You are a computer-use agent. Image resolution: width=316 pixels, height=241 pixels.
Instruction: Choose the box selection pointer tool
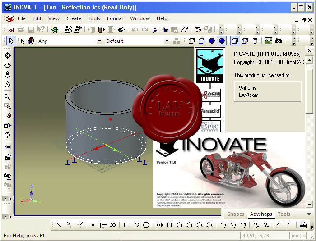pos(21,41)
